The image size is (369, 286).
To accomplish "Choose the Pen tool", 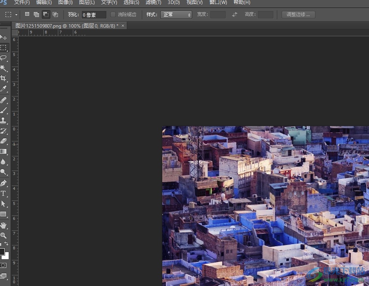I will click(x=4, y=183).
